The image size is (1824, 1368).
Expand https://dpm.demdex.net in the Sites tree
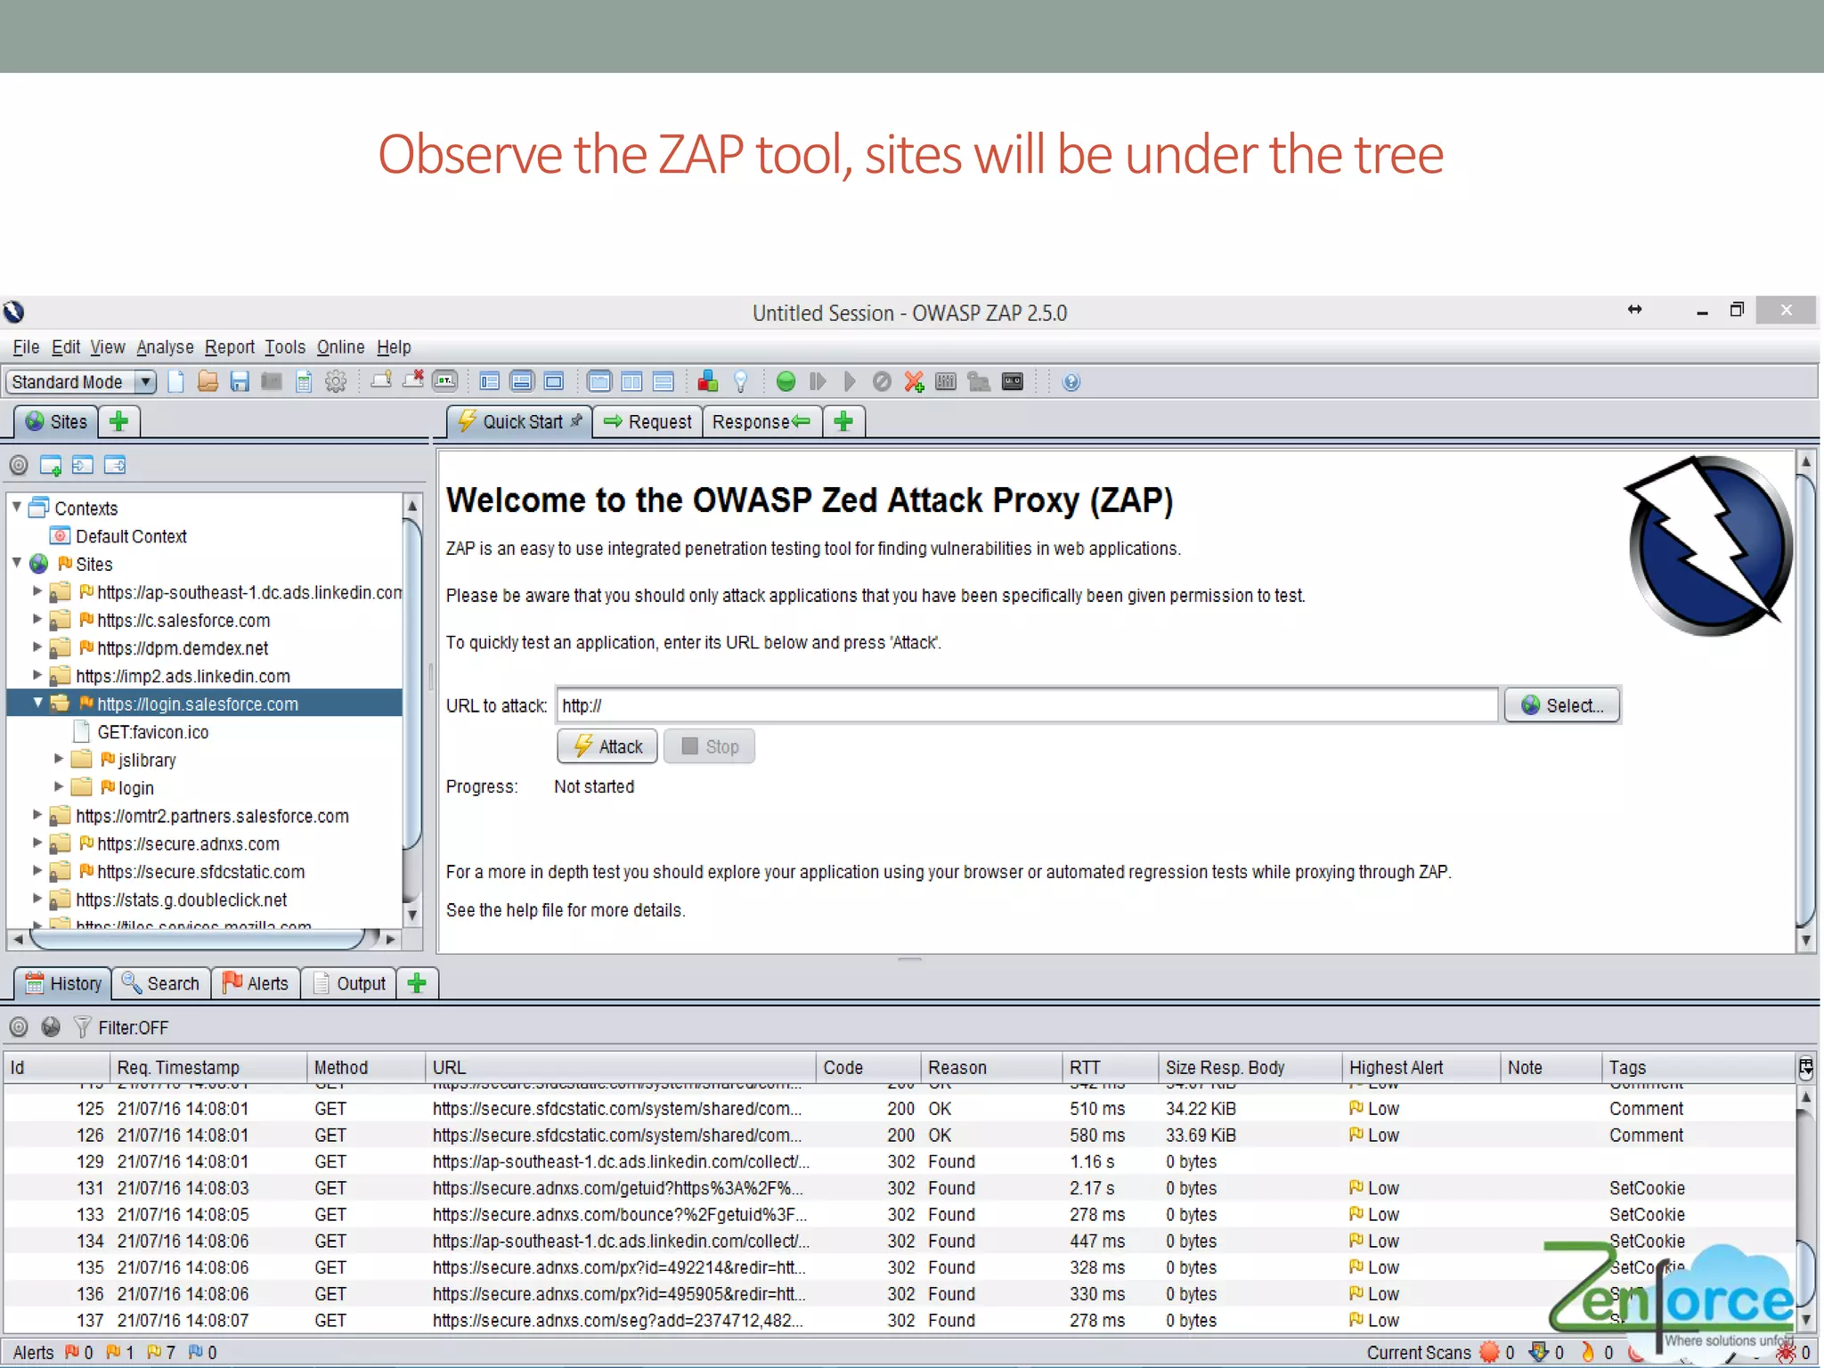pyautogui.click(x=37, y=647)
